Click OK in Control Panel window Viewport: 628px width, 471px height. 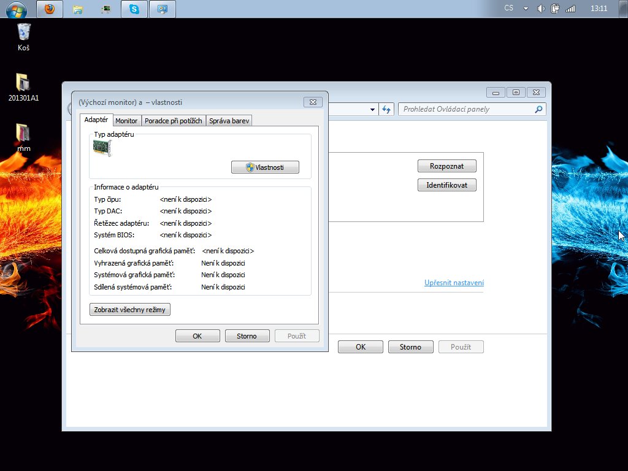tap(361, 347)
